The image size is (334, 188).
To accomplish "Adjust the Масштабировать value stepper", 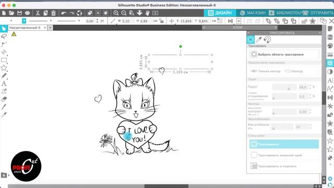I will (311, 127).
